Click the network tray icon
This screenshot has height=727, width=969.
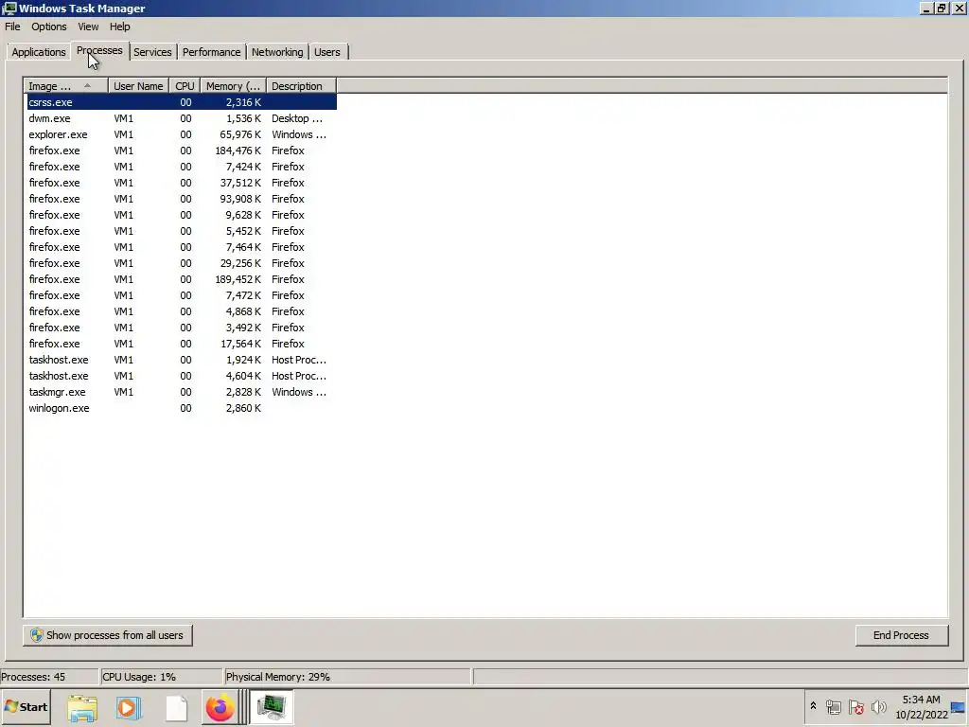[833, 706]
